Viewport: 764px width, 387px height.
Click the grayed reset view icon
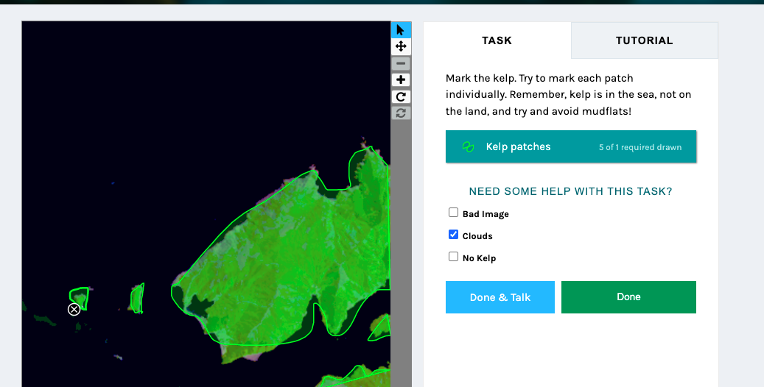tap(401, 113)
